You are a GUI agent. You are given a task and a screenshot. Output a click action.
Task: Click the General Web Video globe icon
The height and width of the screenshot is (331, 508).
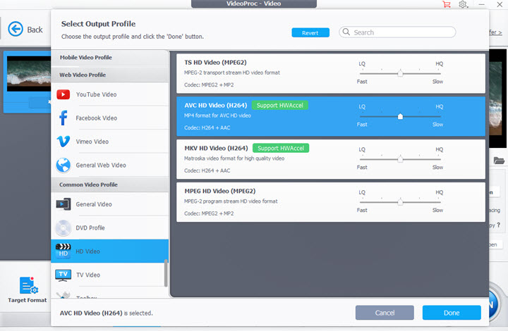[64, 165]
